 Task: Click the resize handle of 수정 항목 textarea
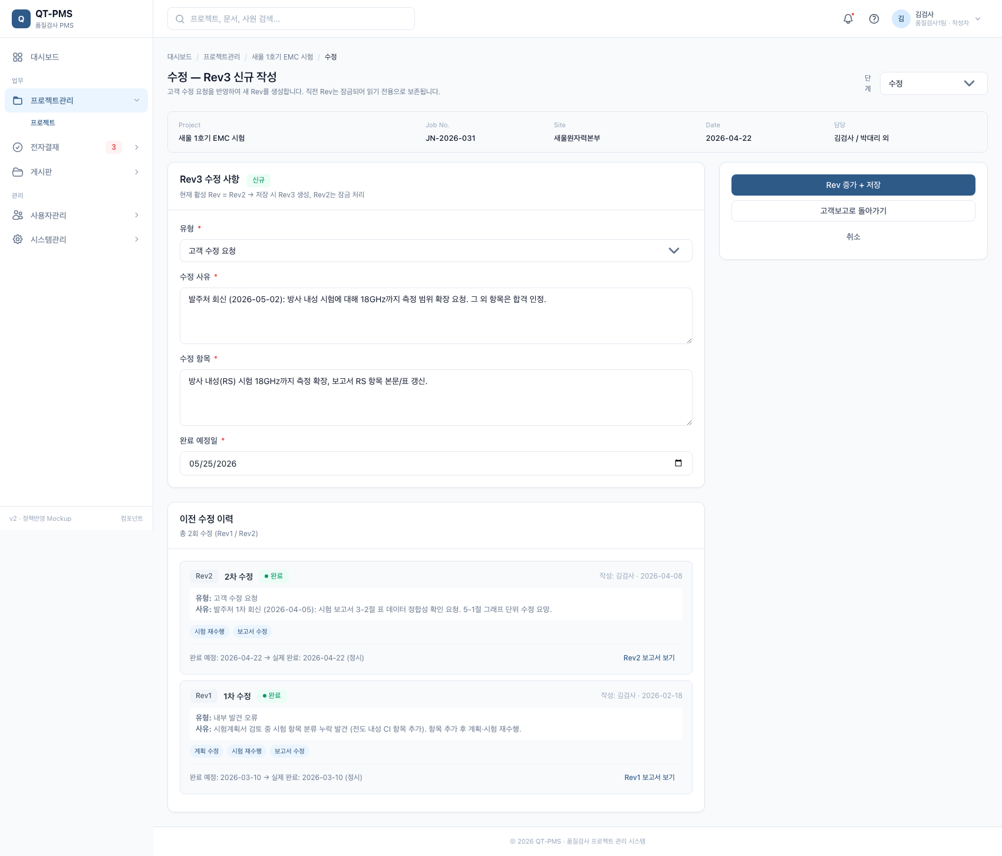(688, 422)
